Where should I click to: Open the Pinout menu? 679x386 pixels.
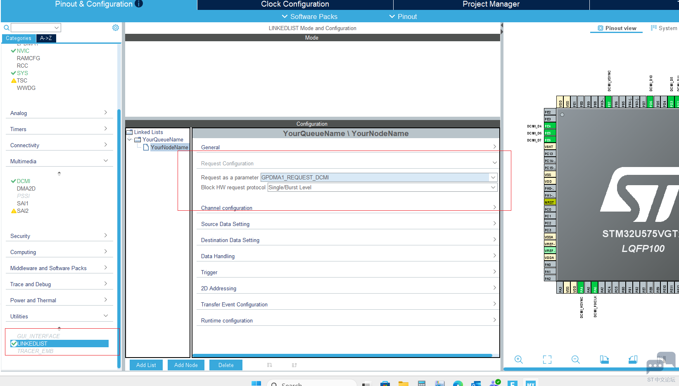[403, 16]
